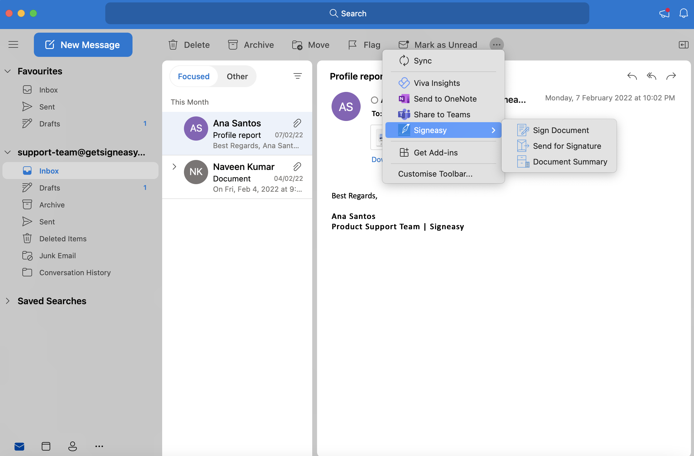Click Get Add-ins menu entry
The height and width of the screenshot is (456, 694).
[444, 153]
